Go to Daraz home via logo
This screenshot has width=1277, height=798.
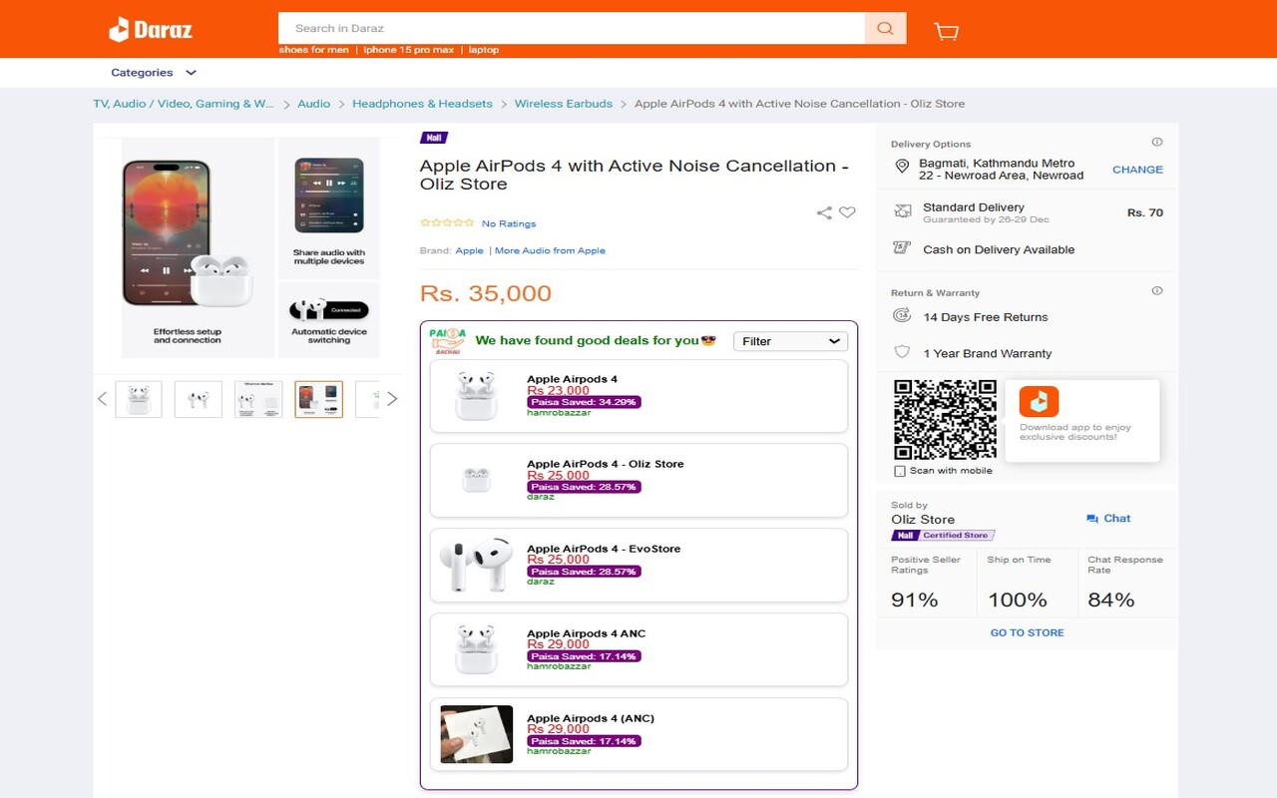pyautogui.click(x=151, y=29)
